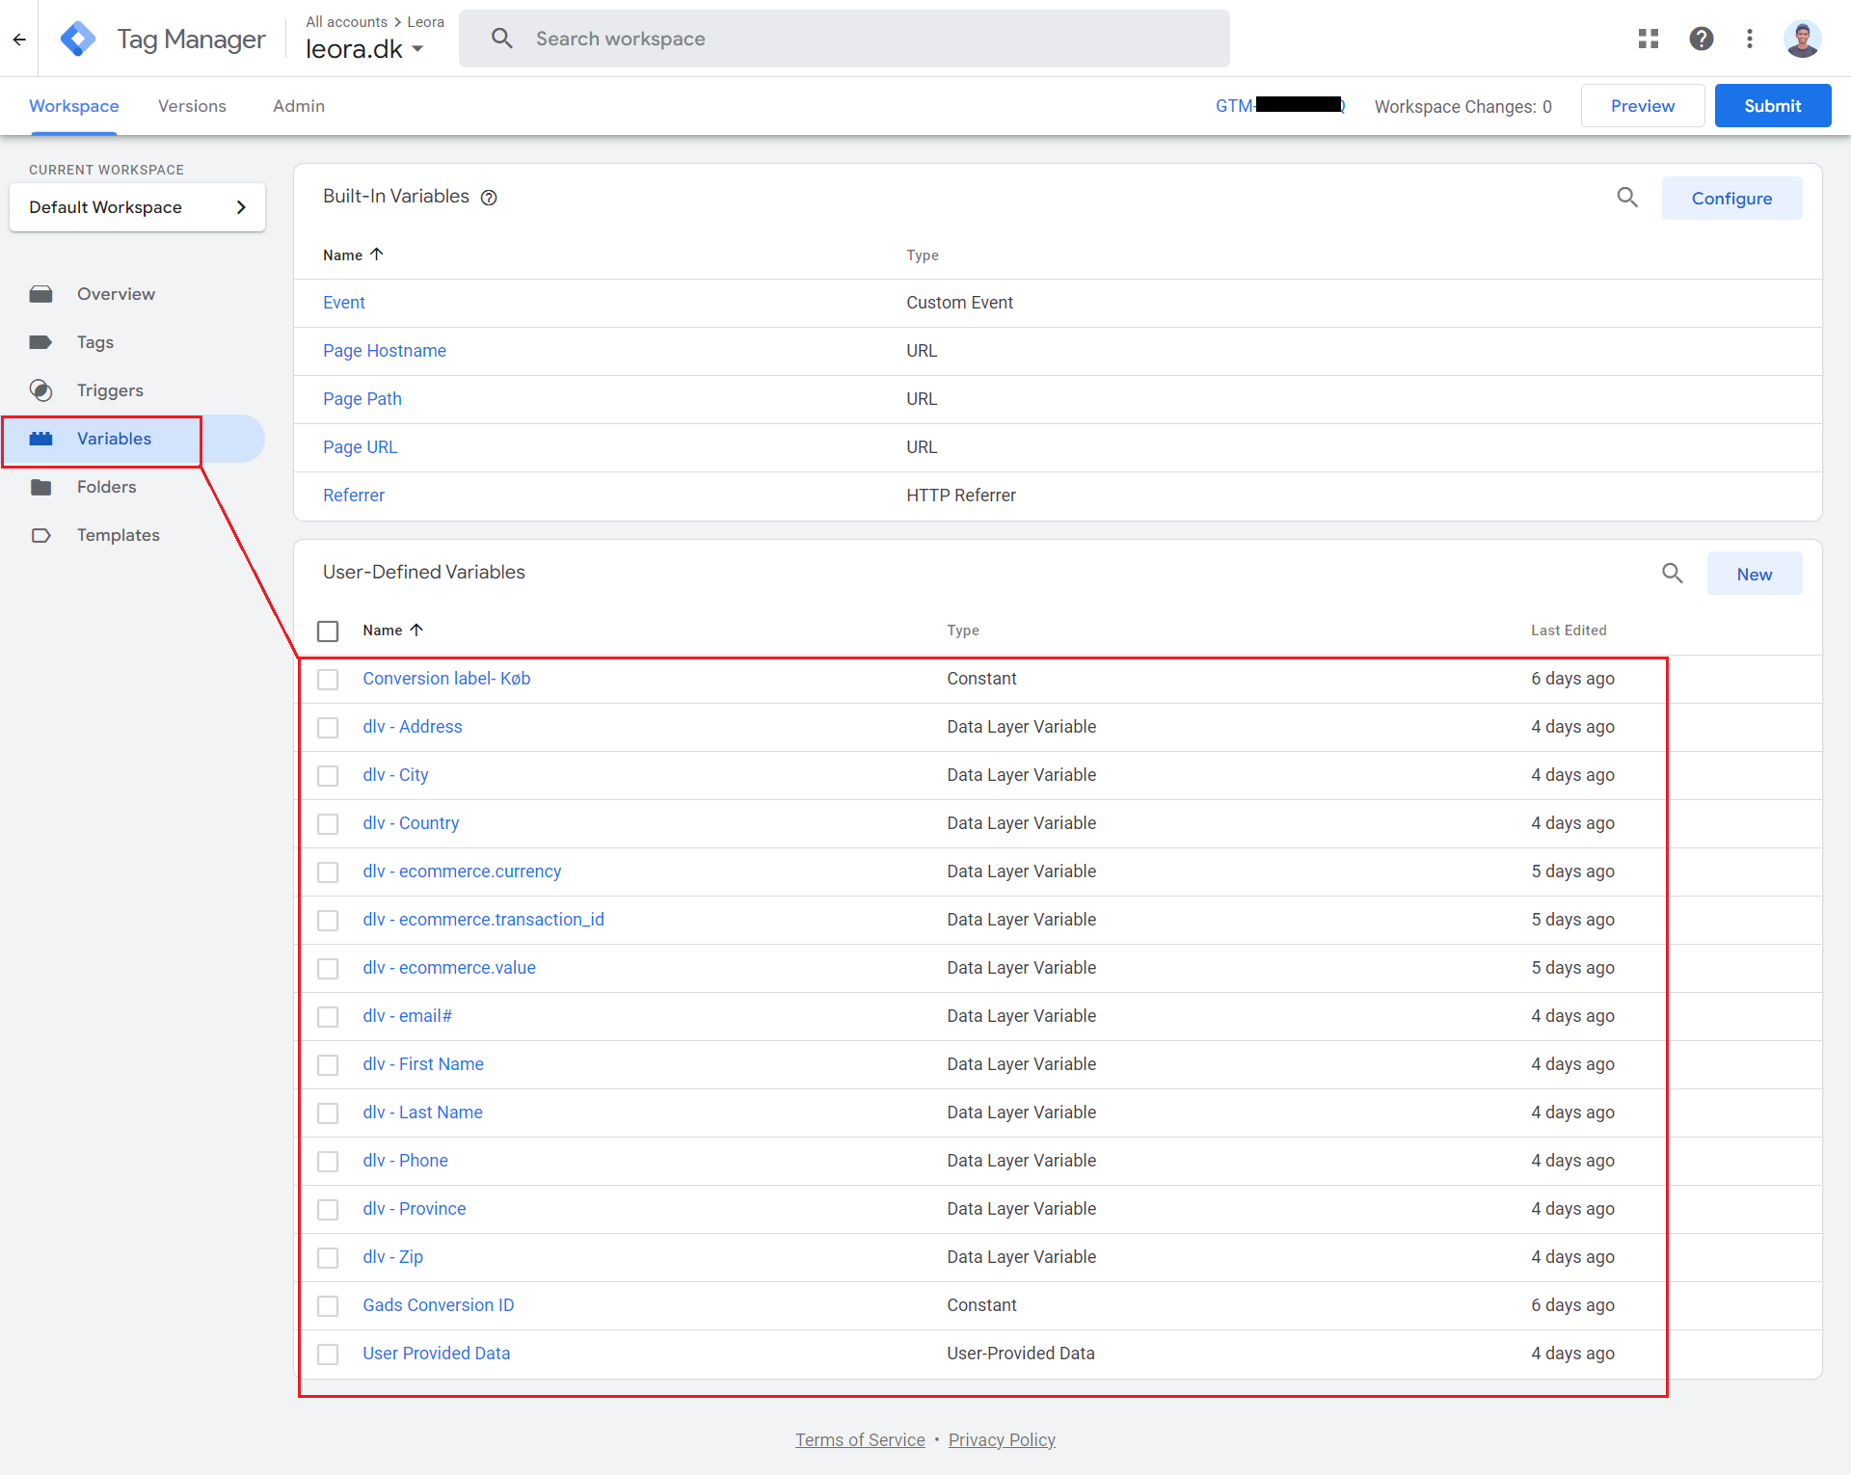Sort user-defined variables by Name arrow
Screen dimensions: 1851x1475
(x=416, y=630)
